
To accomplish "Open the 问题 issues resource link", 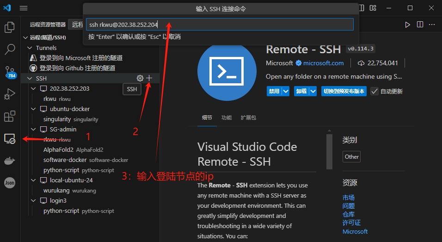I will [349, 206].
